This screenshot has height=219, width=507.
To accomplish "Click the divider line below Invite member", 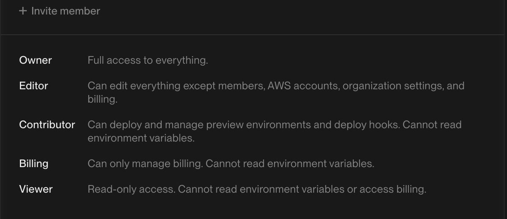I will pos(253,35).
